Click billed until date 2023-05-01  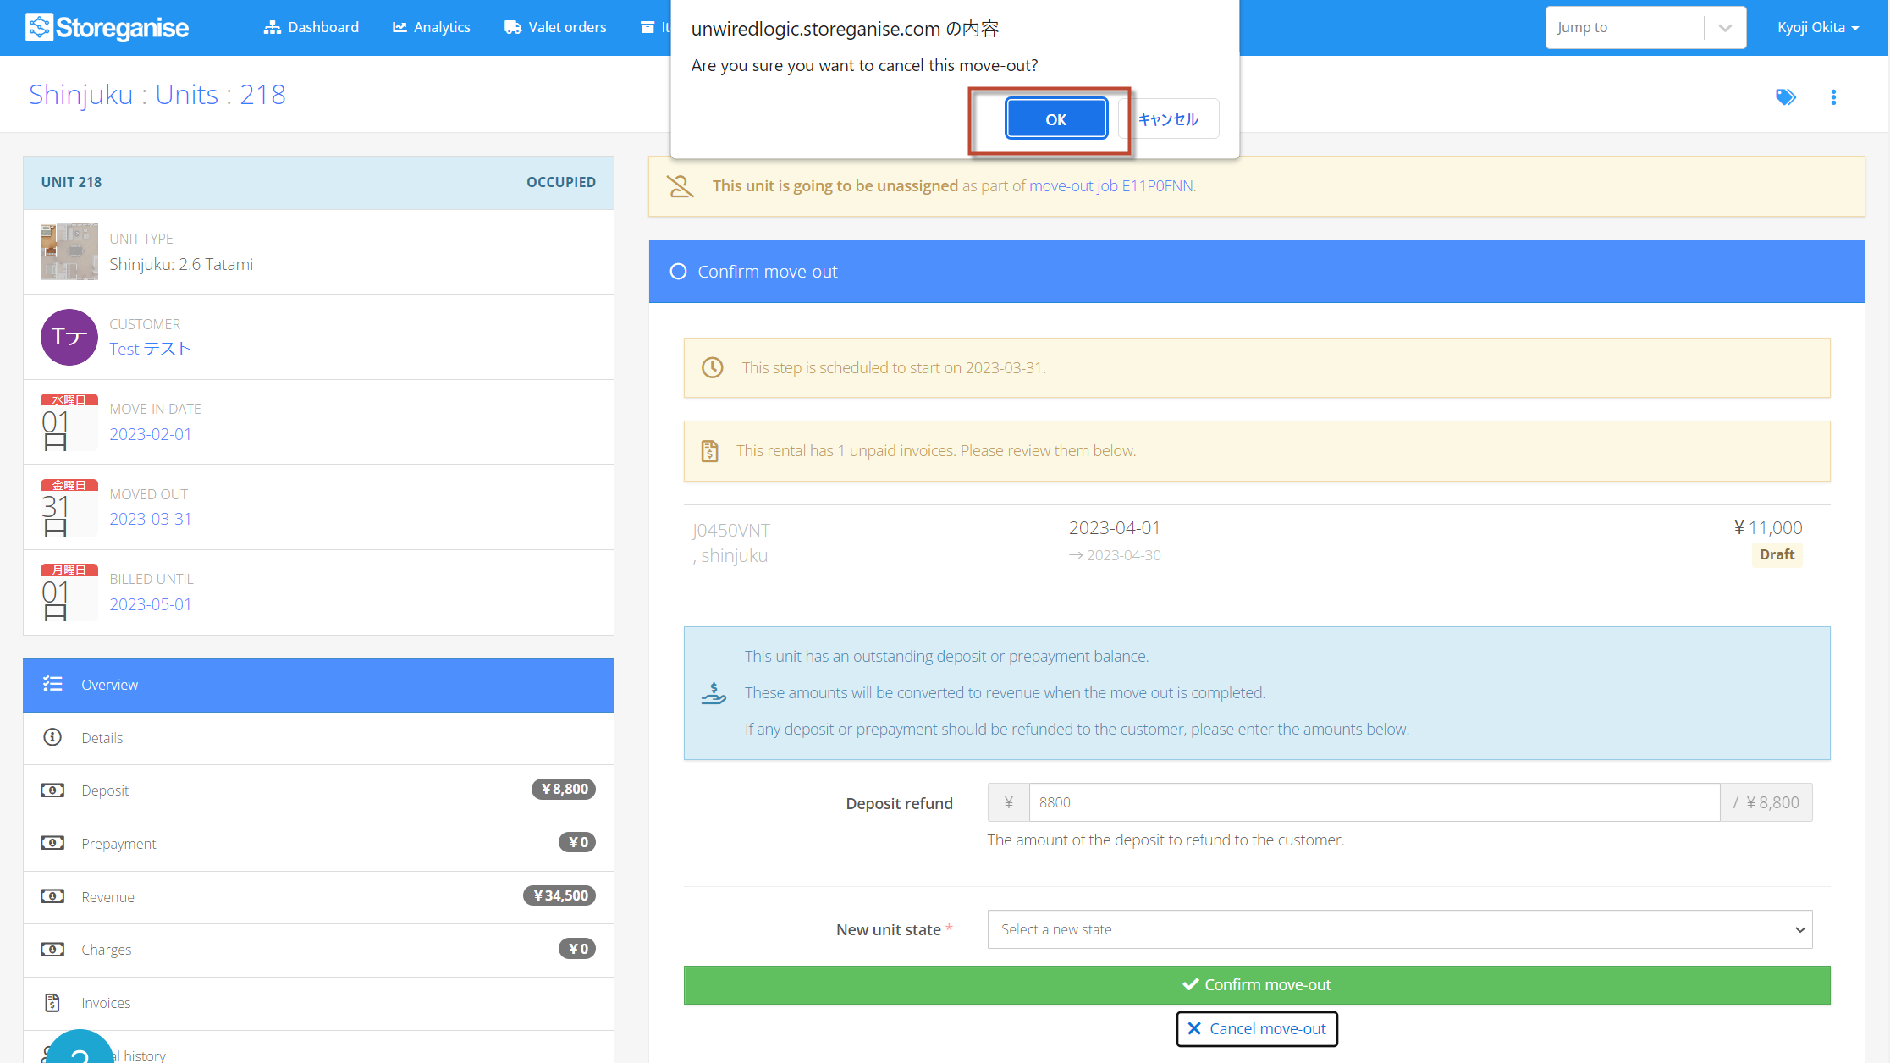[x=151, y=603]
